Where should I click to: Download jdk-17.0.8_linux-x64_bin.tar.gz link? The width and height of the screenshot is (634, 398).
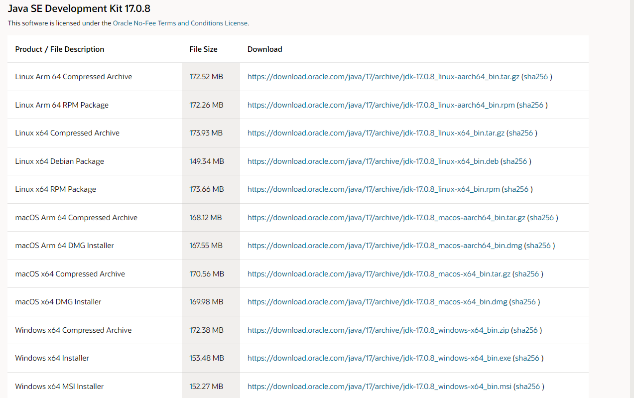click(x=376, y=133)
